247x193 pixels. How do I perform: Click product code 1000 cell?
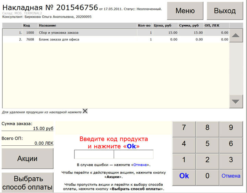(30, 33)
